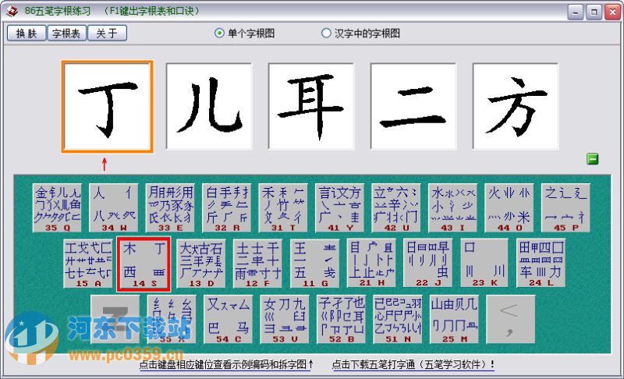Open the 点击下载五笔打字通 download link
Image resolution: width=624 pixels, height=379 pixels.
pos(413,364)
